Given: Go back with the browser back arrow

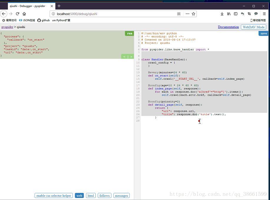Looking at the screenshot, I should 4,14.
